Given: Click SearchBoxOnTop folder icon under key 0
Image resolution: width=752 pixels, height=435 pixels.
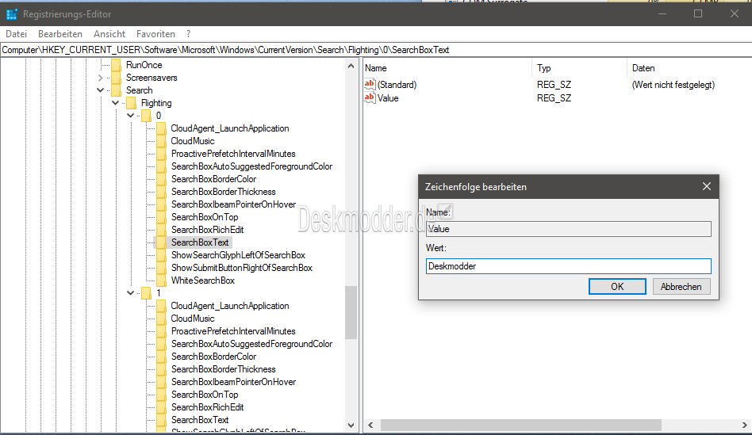Looking at the screenshot, I should [x=161, y=217].
